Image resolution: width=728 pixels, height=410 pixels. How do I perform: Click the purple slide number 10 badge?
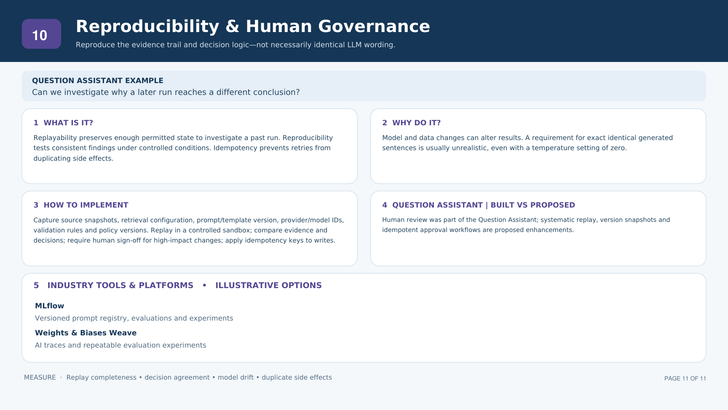click(41, 34)
